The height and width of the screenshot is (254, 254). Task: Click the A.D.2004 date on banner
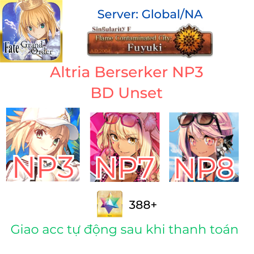[100, 51]
